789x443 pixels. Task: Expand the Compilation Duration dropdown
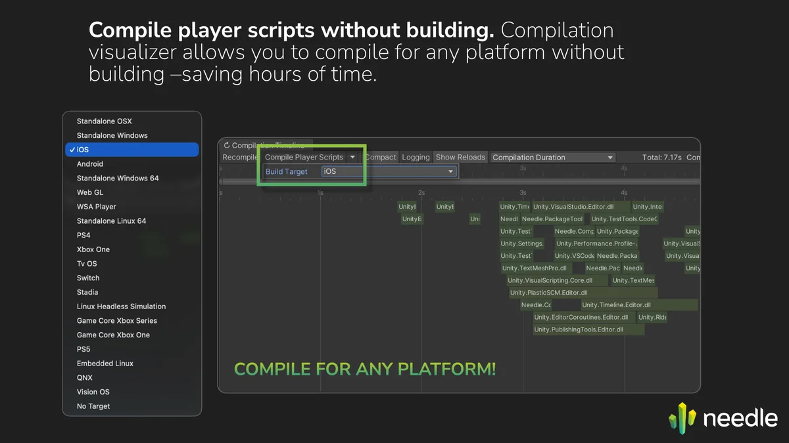[553, 158]
